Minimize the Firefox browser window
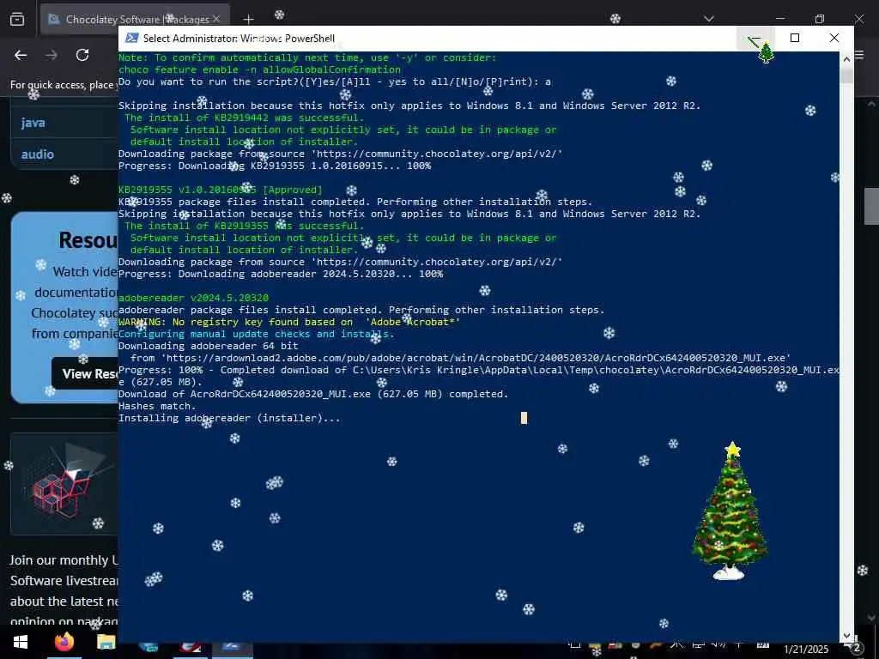The image size is (879, 659). click(x=781, y=19)
